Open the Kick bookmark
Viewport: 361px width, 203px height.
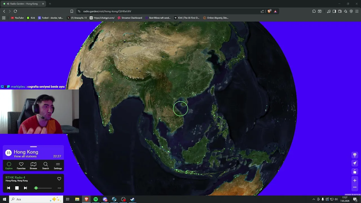(31, 18)
